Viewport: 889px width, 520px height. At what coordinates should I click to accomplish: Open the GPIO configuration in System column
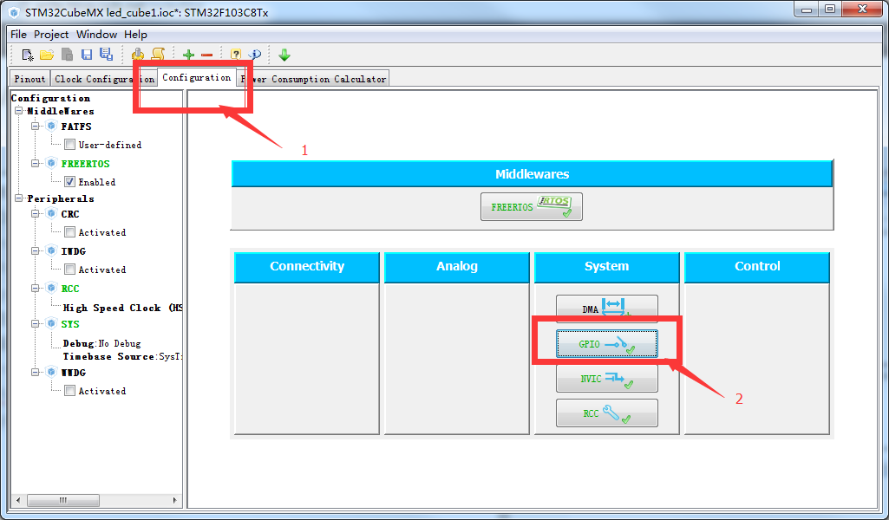point(606,343)
